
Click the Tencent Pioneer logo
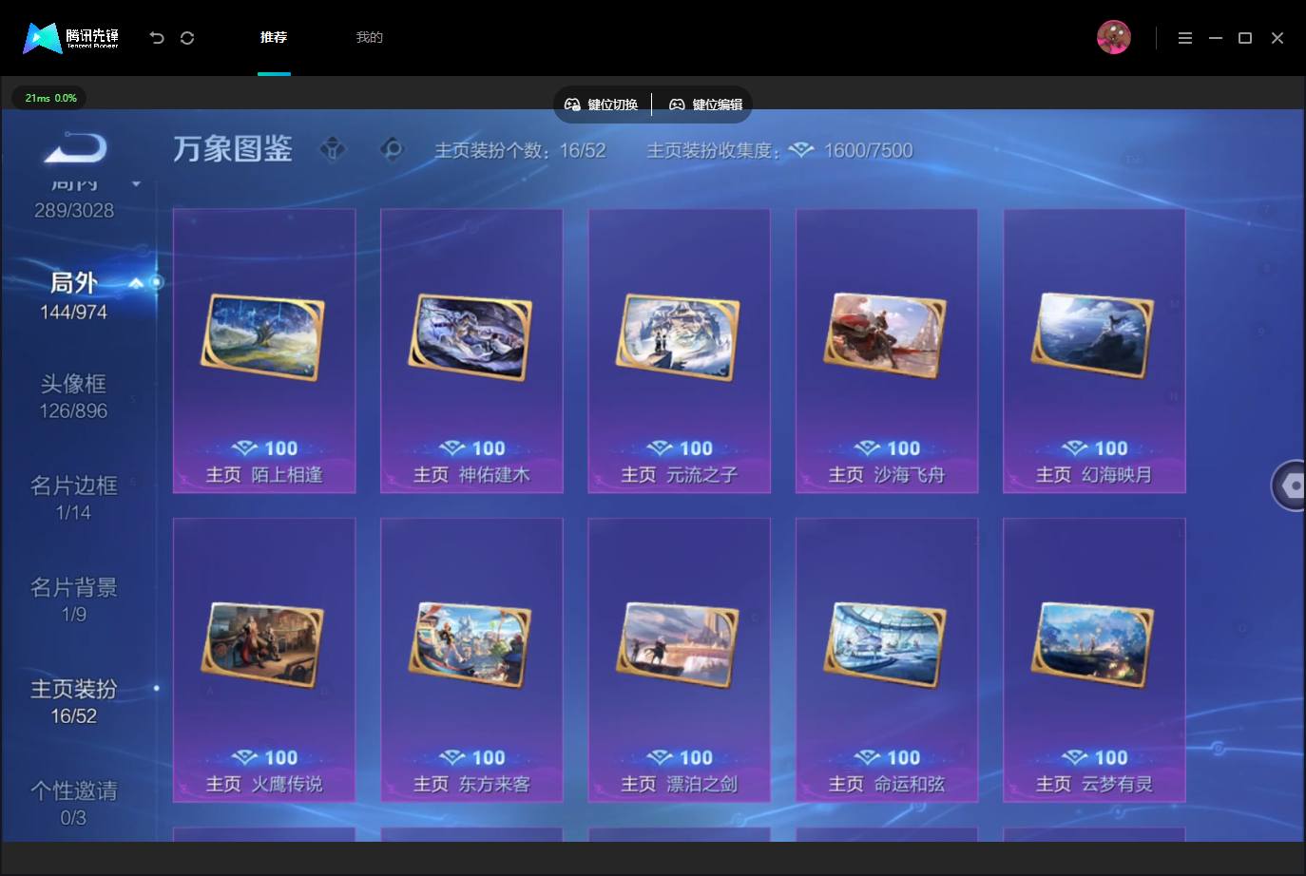click(71, 38)
